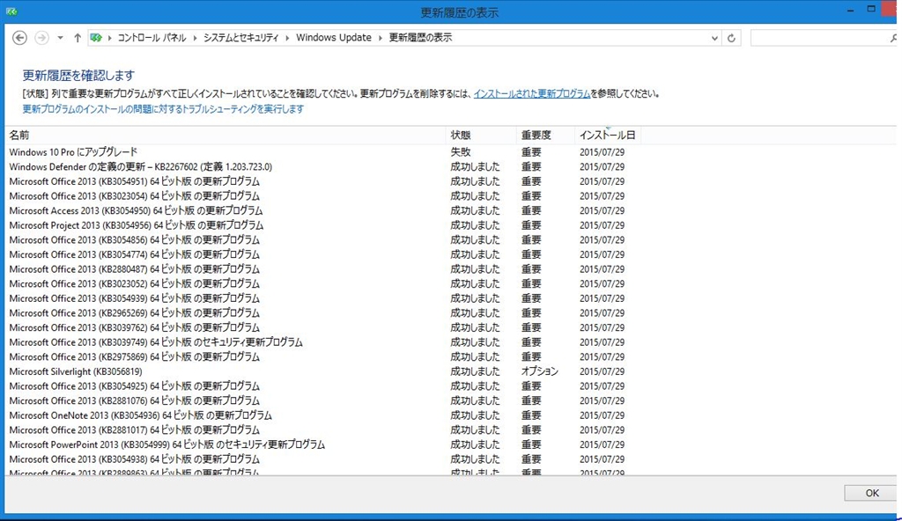Expand chevron after Windows Update breadcrumb
The height and width of the screenshot is (521, 902).
tap(381, 38)
